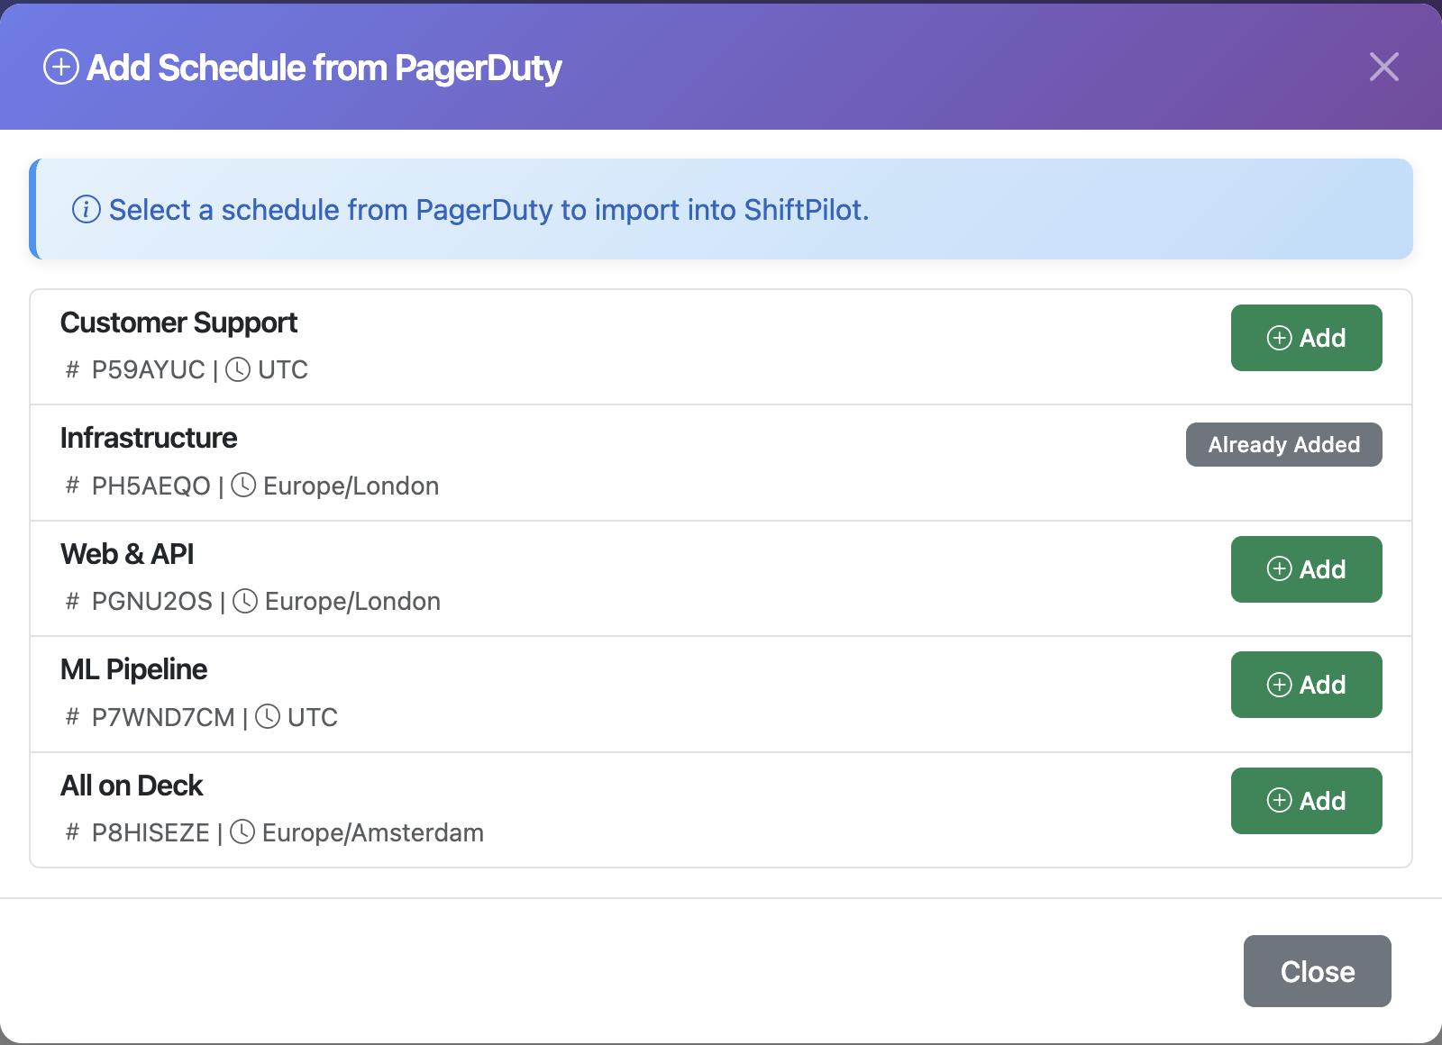This screenshot has width=1442, height=1045.
Task: Click the clock icon beside Europe/Amsterdam
Action: [x=242, y=832]
